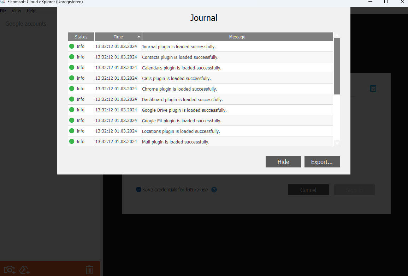Click the Google accounts heading

pos(26,24)
